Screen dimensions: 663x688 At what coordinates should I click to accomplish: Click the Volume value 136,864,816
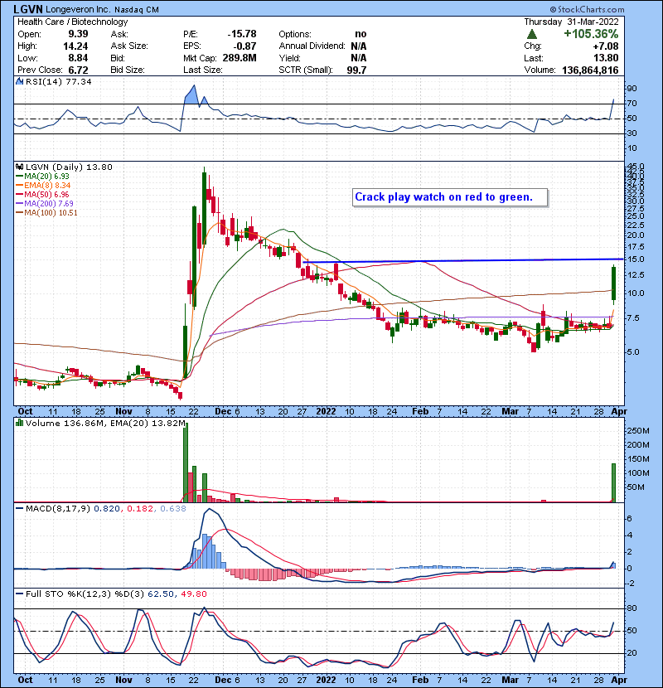[x=590, y=70]
